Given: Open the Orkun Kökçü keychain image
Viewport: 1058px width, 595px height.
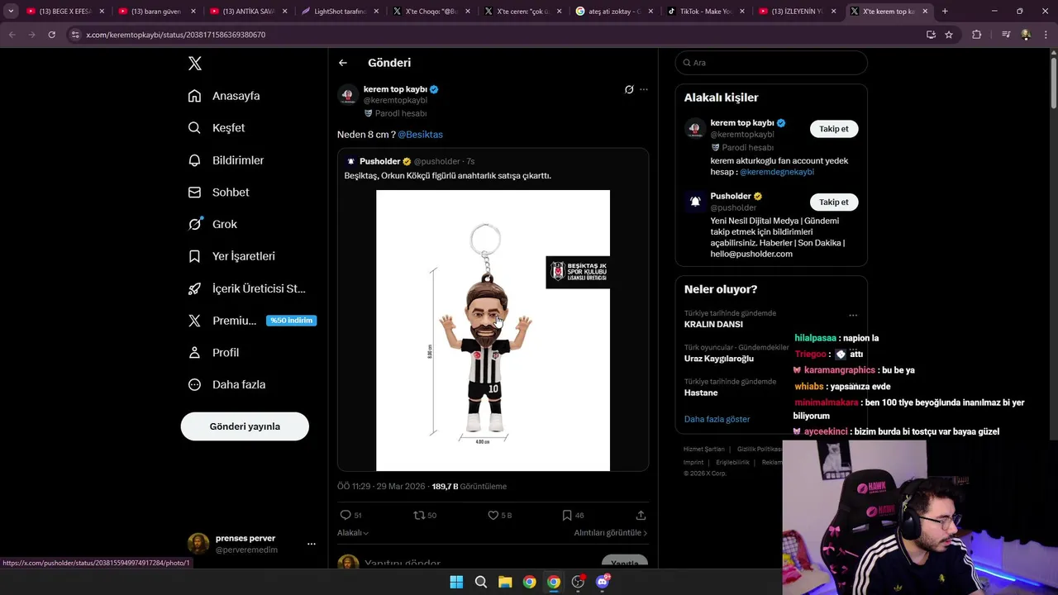Looking at the screenshot, I should point(493,331).
